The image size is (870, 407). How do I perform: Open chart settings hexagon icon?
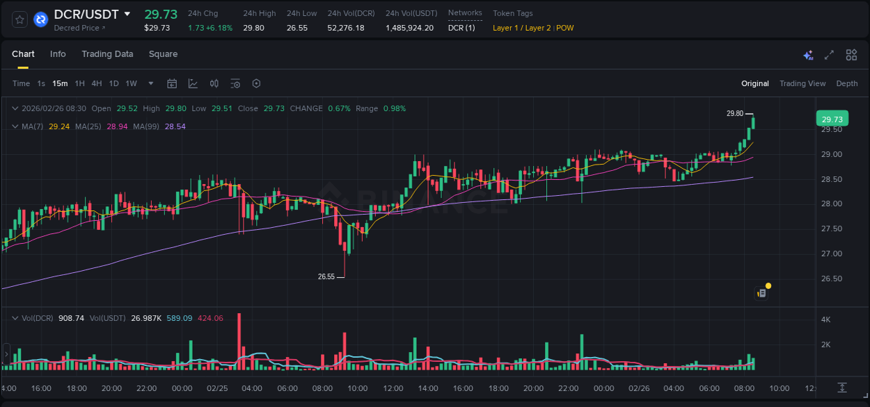(x=256, y=83)
